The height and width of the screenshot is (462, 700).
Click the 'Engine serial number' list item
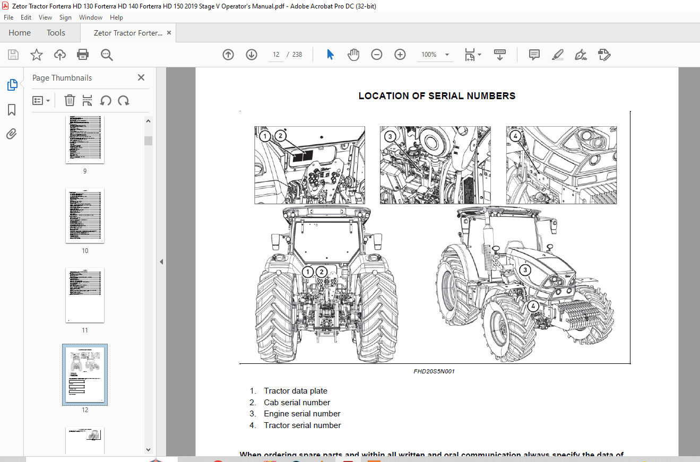(x=302, y=414)
